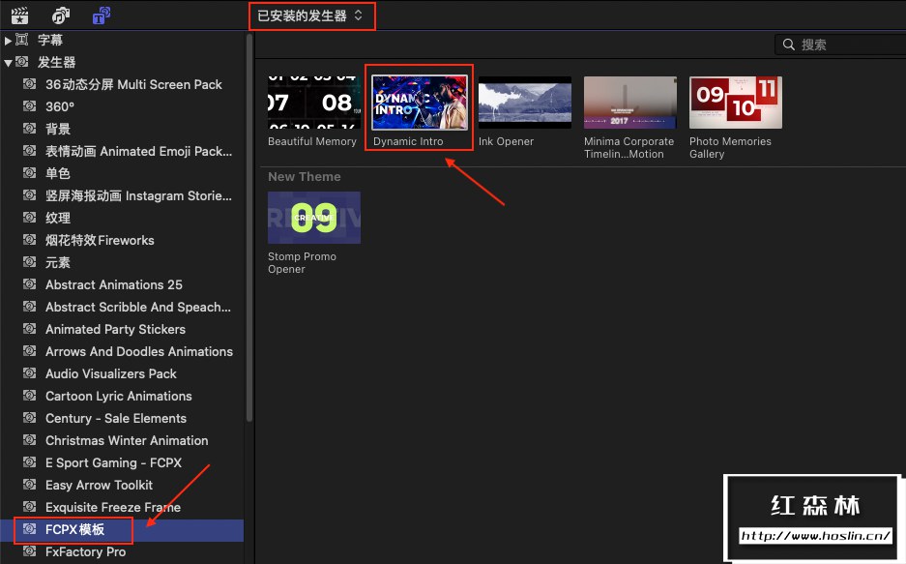This screenshot has width=906, height=564.
Task: Click generator icon beside 元素
Action: [29, 261]
